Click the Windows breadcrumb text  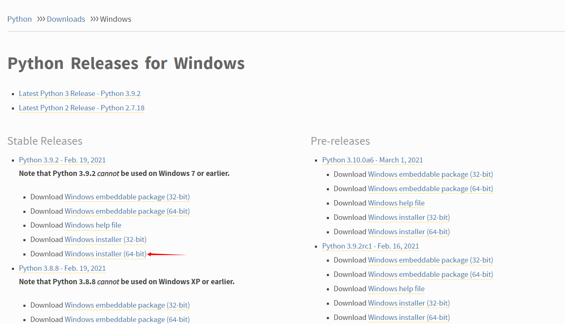click(x=116, y=19)
